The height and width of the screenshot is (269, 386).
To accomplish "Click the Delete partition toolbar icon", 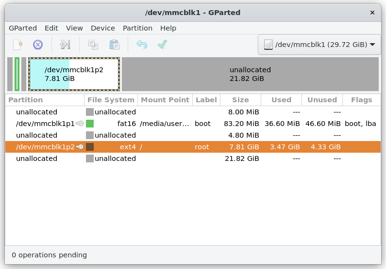I will (x=38, y=45).
